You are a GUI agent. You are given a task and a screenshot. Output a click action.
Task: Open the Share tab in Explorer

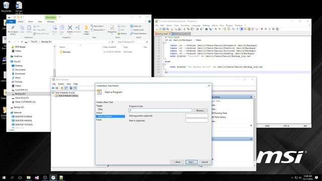point(30,22)
